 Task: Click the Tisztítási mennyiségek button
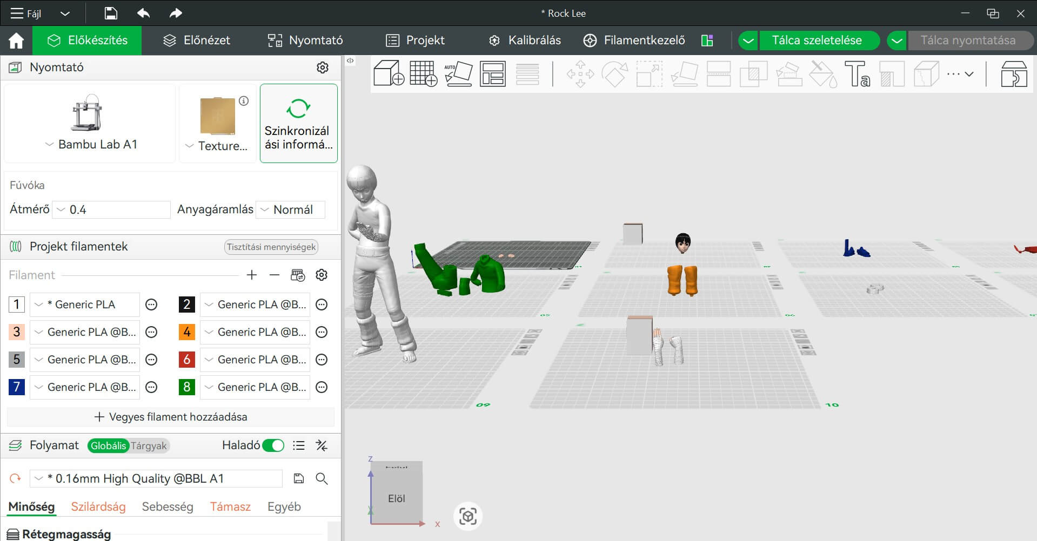pos(271,247)
